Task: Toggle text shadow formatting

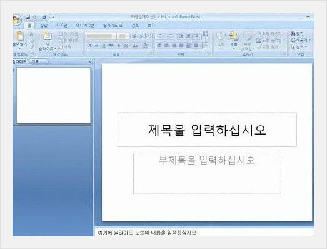Action: pos(118,45)
